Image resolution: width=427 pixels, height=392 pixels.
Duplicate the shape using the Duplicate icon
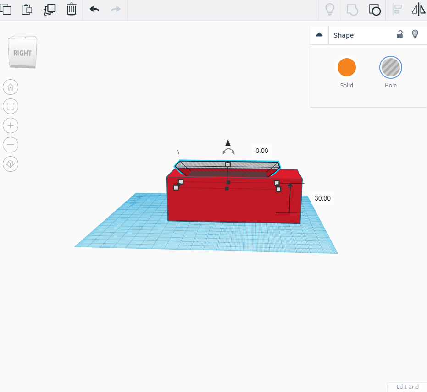click(x=50, y=10)
